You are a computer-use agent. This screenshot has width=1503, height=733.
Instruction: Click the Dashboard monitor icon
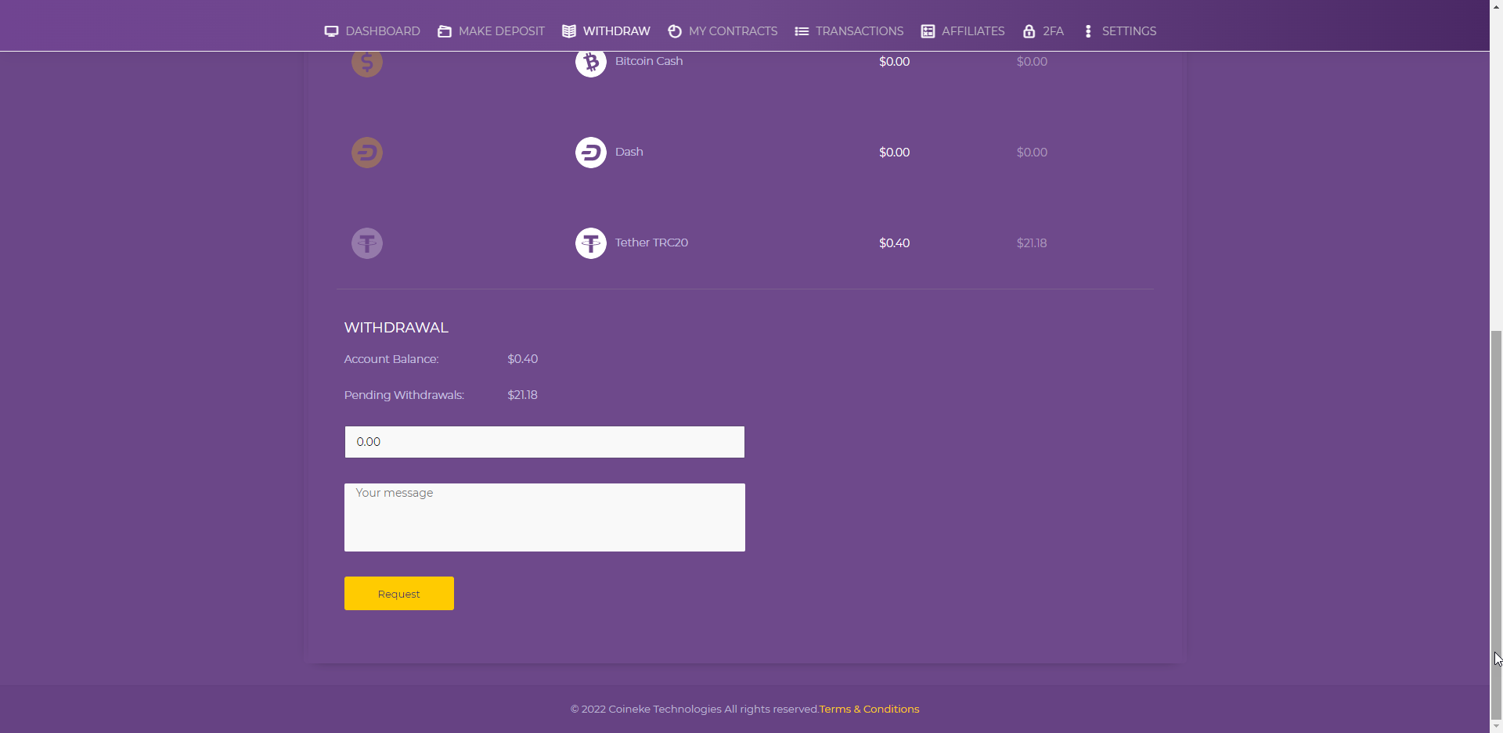(331, 31)
